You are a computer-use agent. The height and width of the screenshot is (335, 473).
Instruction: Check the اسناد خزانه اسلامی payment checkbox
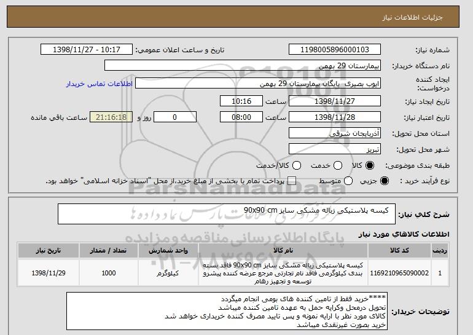coord(292,181)
